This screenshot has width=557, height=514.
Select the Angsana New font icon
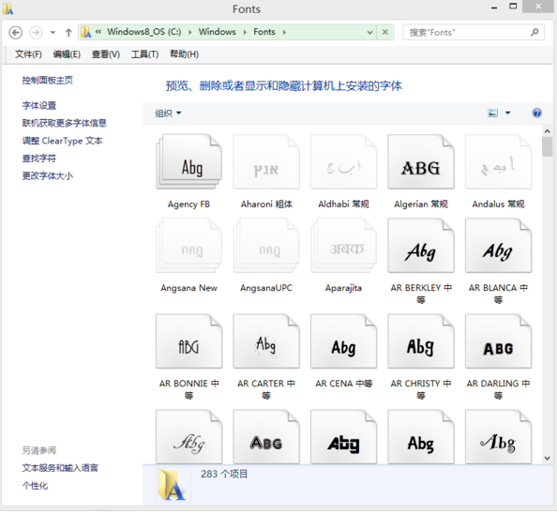189,246
